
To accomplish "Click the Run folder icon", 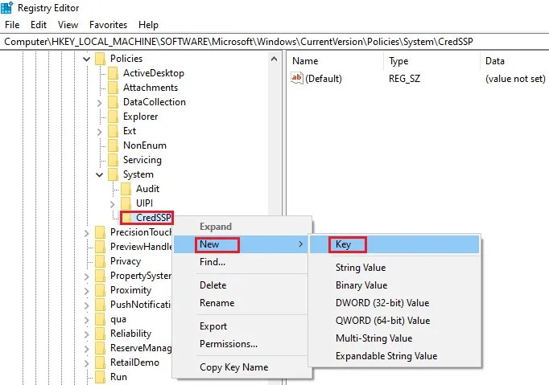I will [100, 377].
